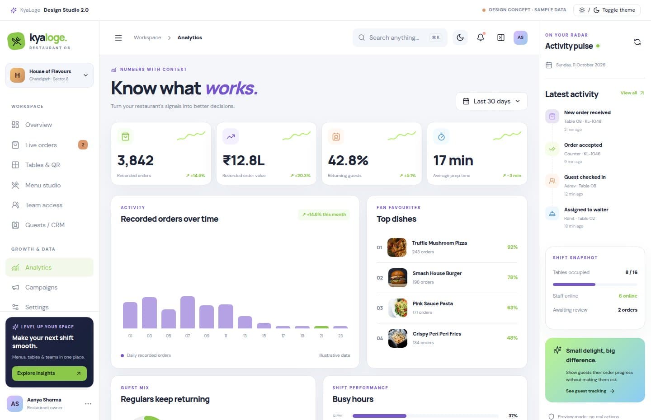
Task: Open Team access page
Action: click(49, 205)
